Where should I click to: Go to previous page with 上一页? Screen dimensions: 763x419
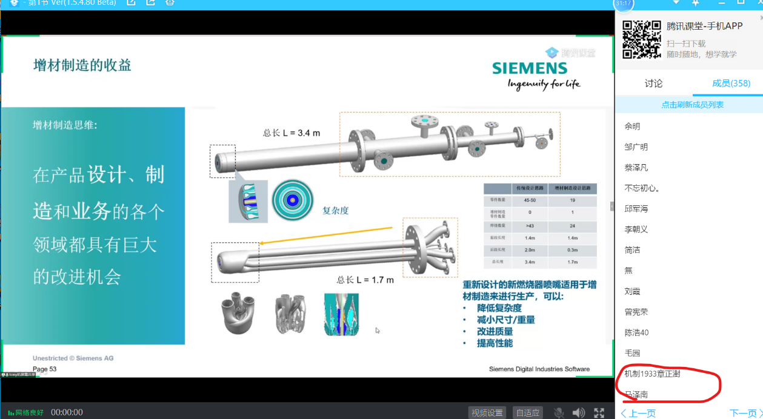pos(638,413)
